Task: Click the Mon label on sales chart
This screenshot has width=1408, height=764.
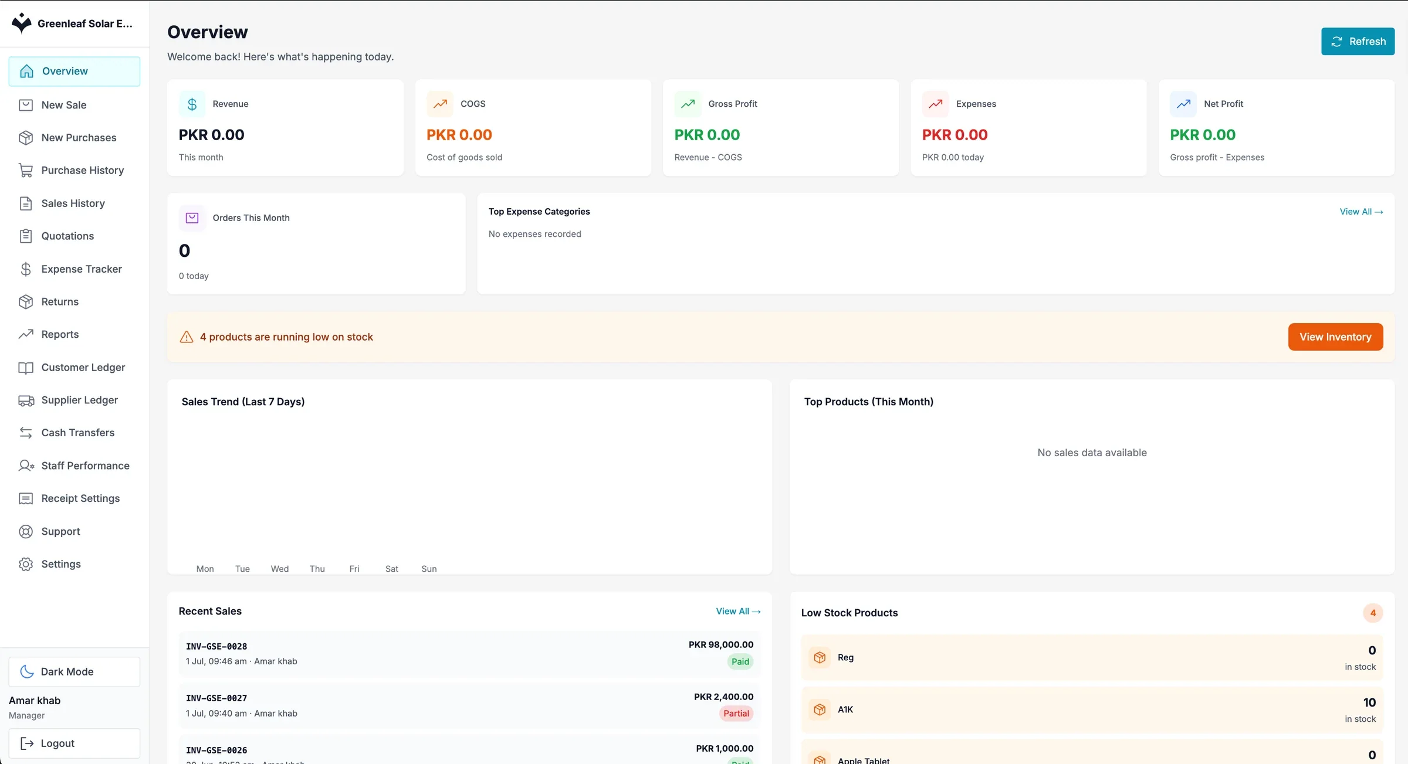Action: point(205,569)
